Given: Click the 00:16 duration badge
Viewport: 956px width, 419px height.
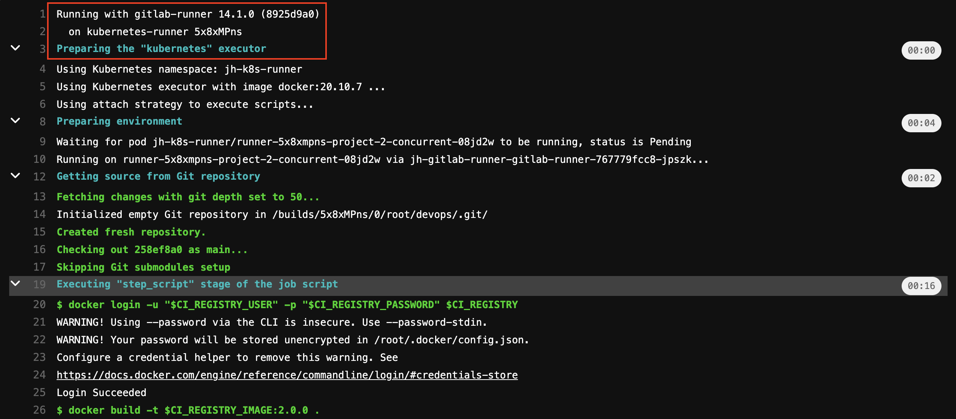Looking at the screenshot, I should click(x=921, y=286).
